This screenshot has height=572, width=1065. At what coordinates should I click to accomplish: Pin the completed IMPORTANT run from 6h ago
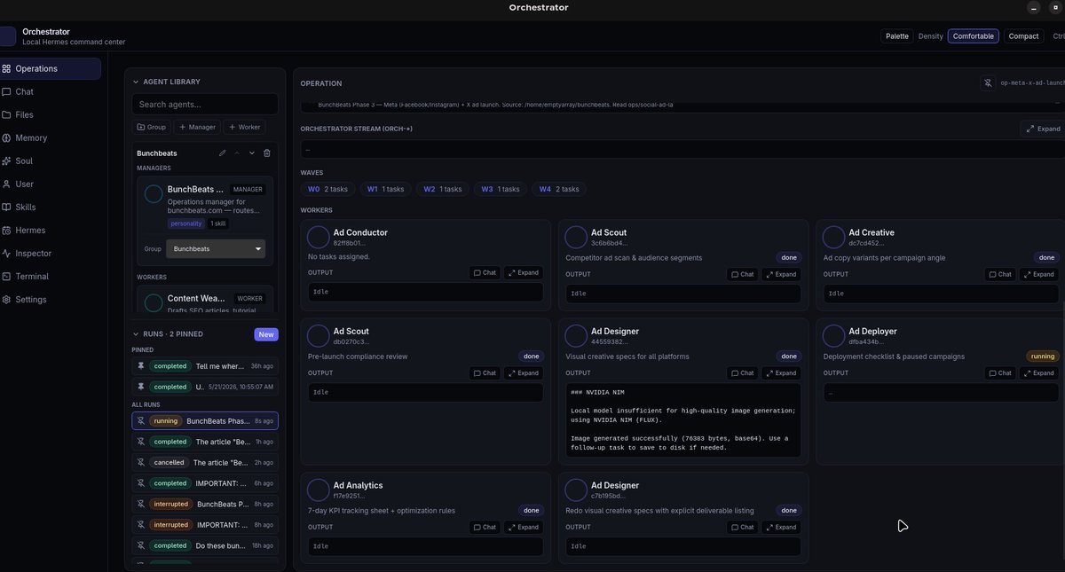[x=140, y=483]
